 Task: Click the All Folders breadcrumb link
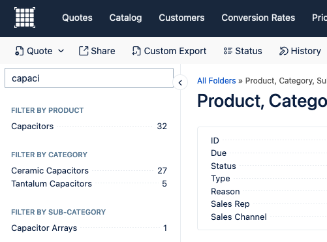[217, 81]
